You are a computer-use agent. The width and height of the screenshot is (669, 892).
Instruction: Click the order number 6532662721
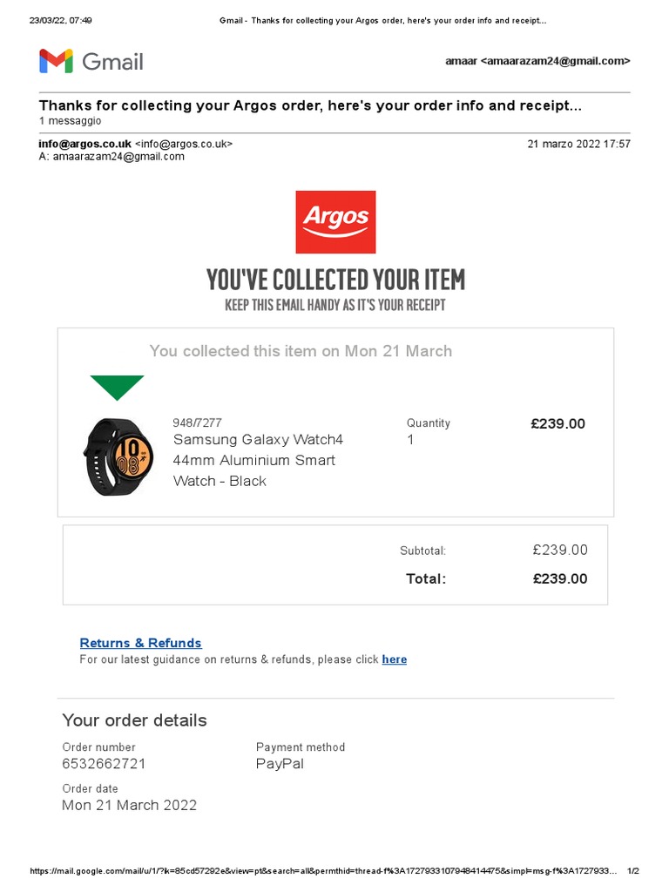tap(104, 764)
